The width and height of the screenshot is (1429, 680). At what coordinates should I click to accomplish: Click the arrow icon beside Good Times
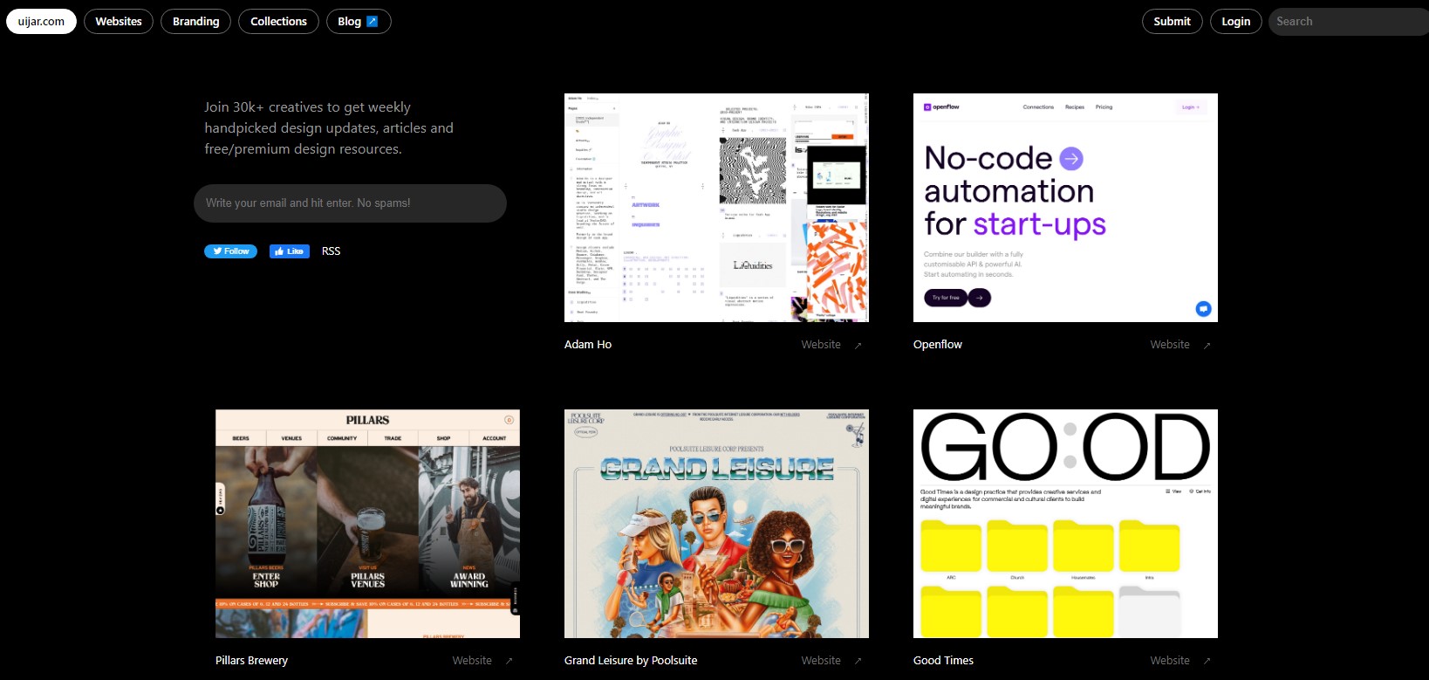click(1207, 661)
